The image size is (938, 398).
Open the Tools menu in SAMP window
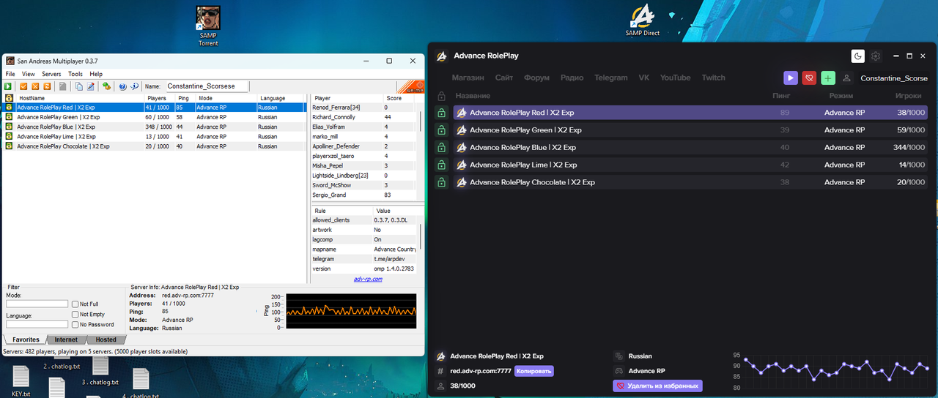75,74
